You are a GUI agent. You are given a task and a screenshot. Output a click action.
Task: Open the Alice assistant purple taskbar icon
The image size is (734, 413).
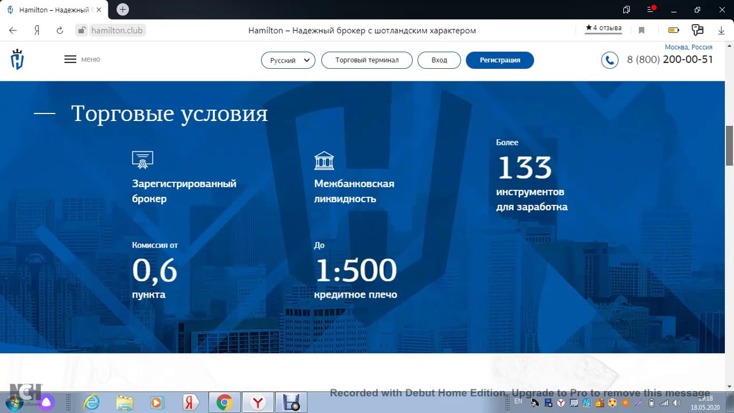pos(46,403)
